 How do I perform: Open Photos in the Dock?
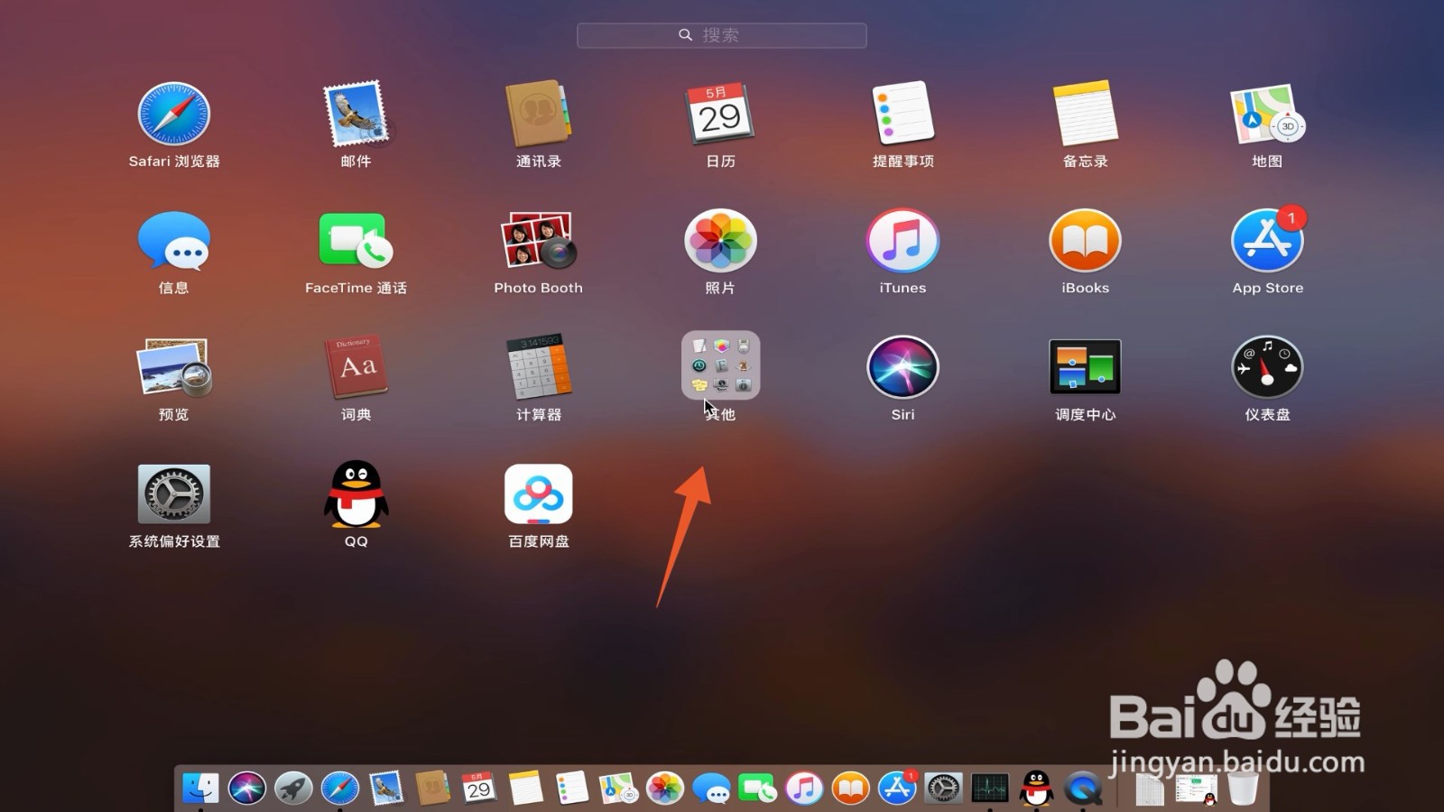(665, 789)
